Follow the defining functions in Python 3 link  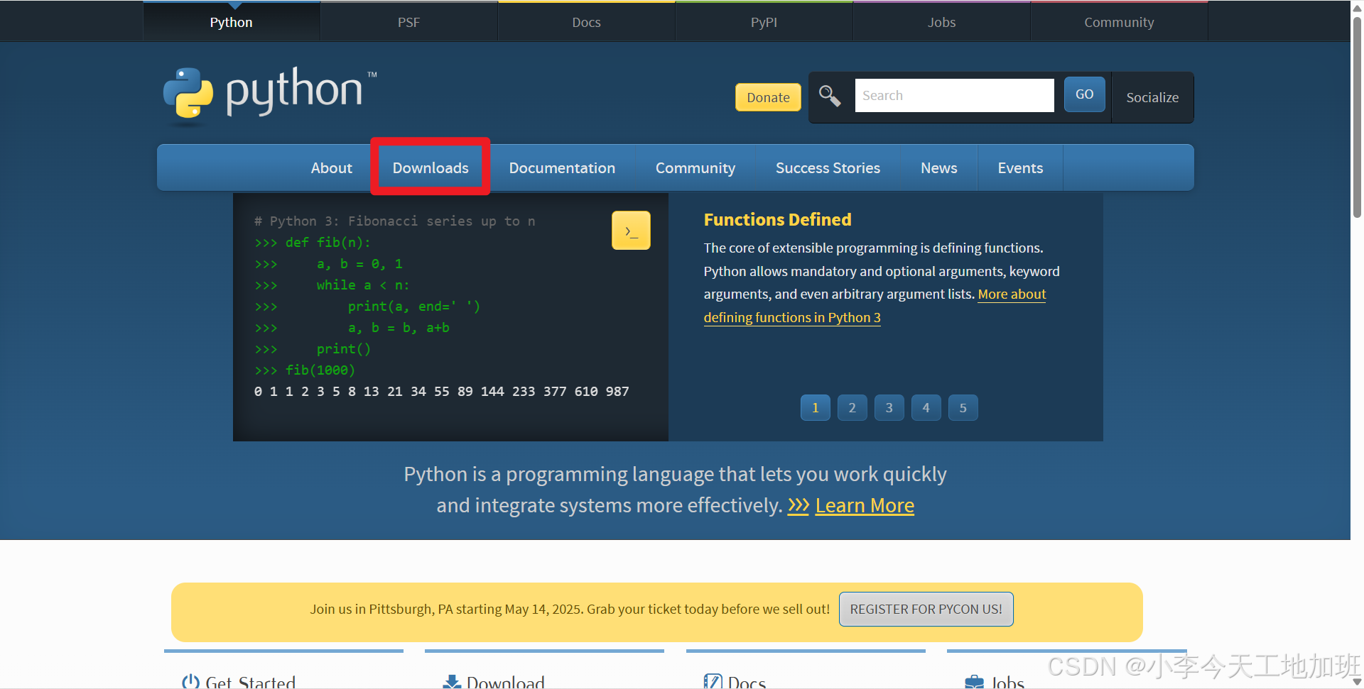792,317
